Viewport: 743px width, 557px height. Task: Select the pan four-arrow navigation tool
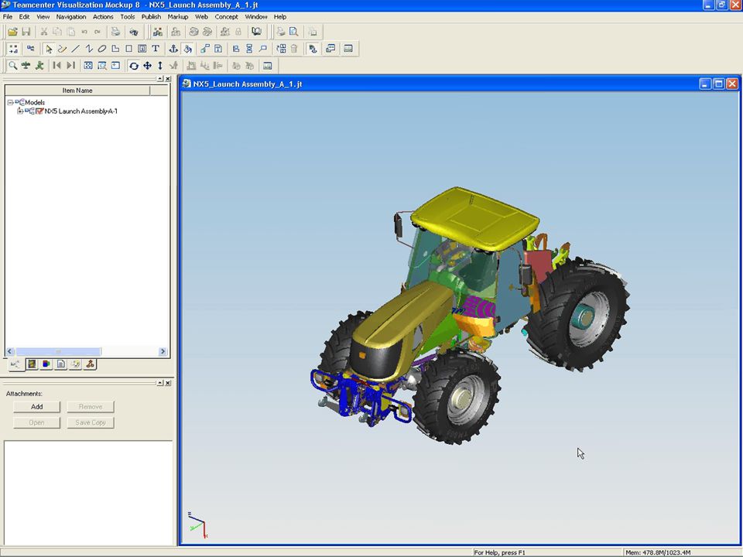tap(147, 66)
